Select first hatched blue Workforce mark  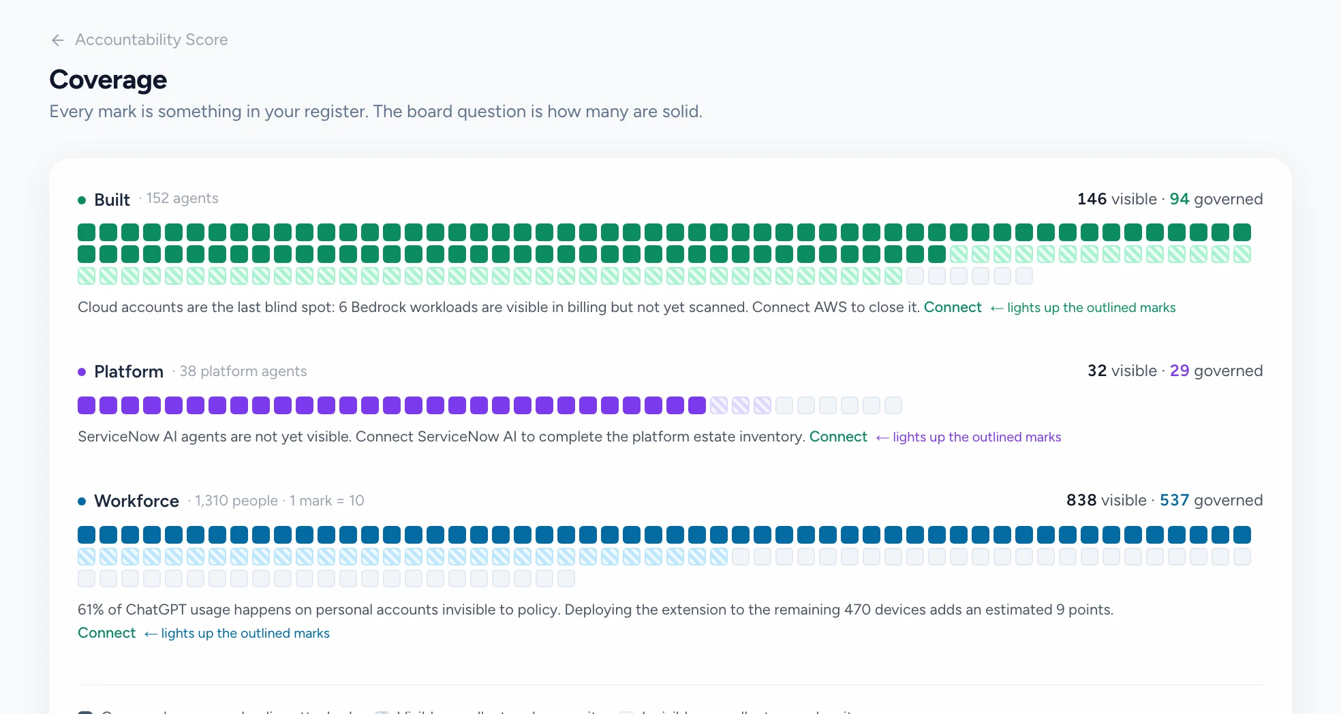pos(87,557)
